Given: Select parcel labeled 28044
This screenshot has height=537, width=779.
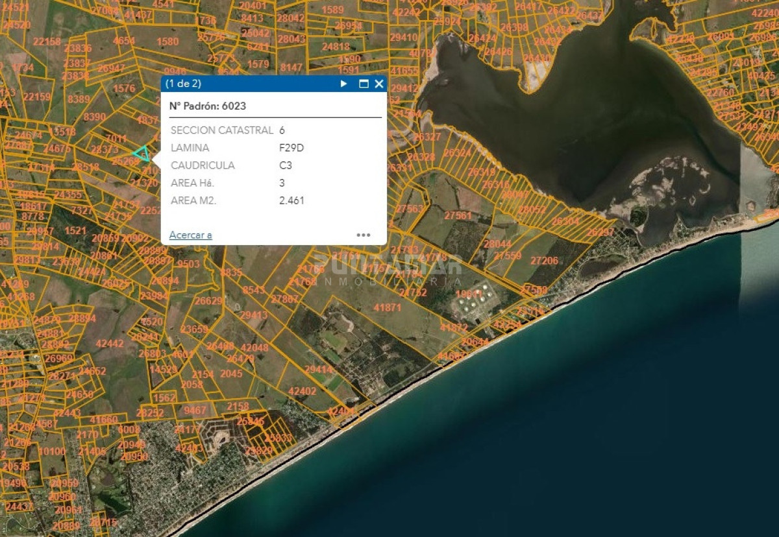Looking at the screenshot, I should point(498,244).
